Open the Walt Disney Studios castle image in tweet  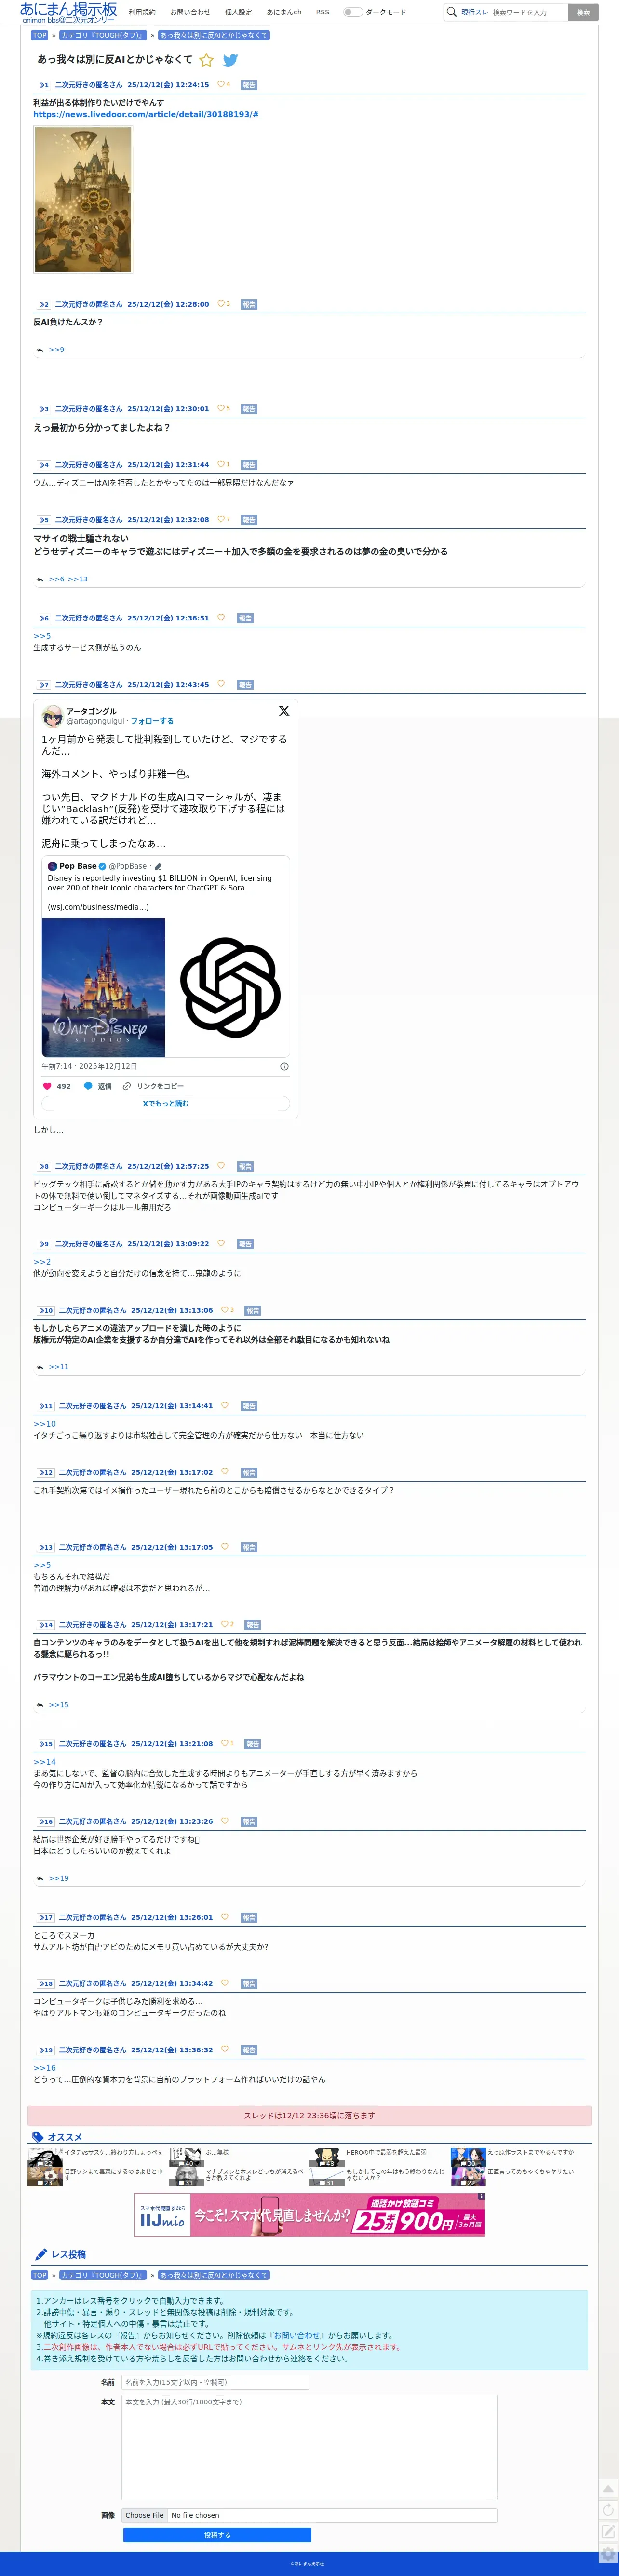tap(104, 987)
